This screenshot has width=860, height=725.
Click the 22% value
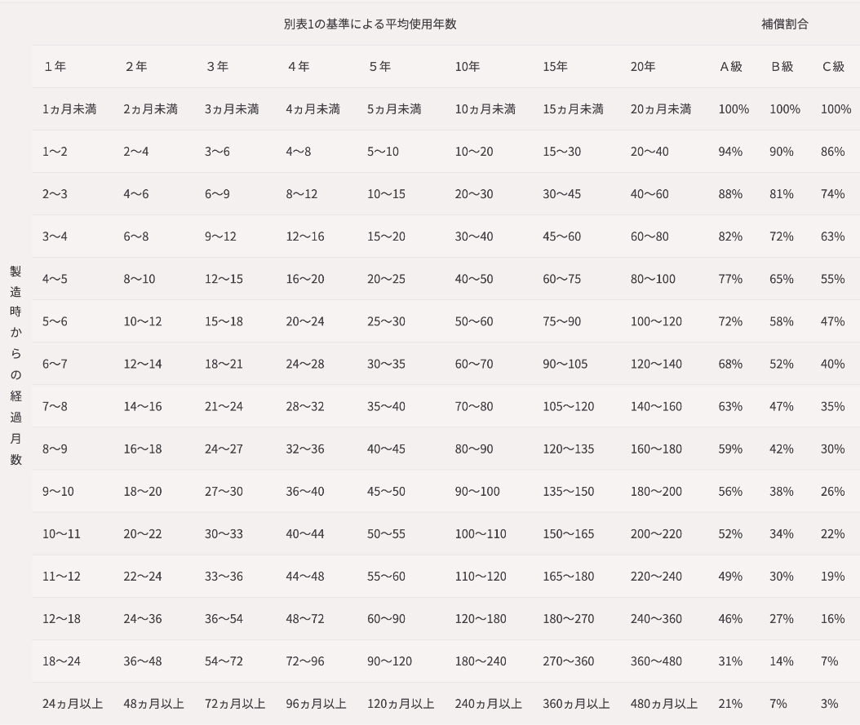pyautogui.click(x=832, y=534)
